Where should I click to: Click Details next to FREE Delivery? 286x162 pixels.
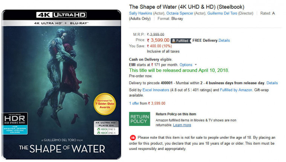(224, 41)
